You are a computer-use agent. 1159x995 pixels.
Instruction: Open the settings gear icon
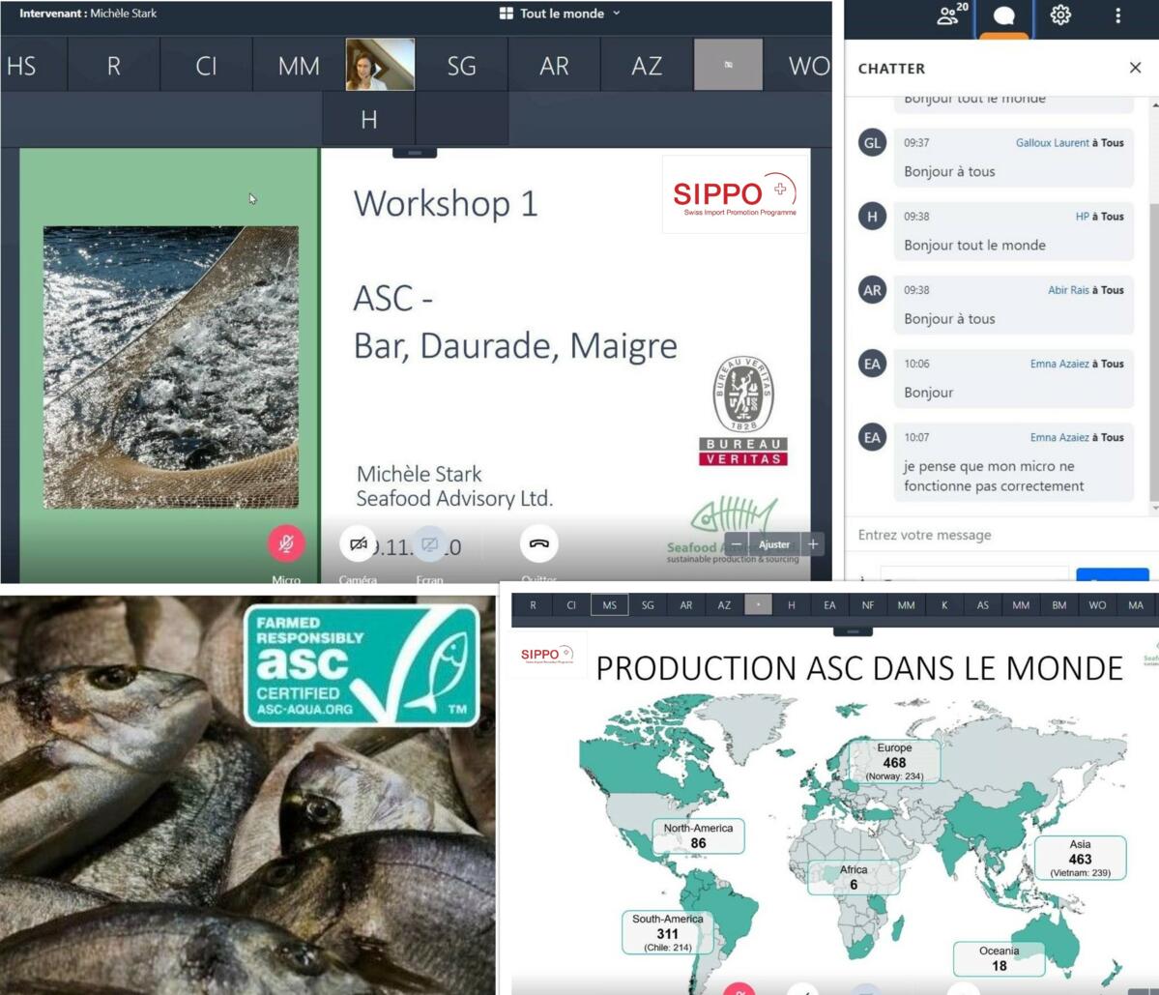click(1060, 15)
